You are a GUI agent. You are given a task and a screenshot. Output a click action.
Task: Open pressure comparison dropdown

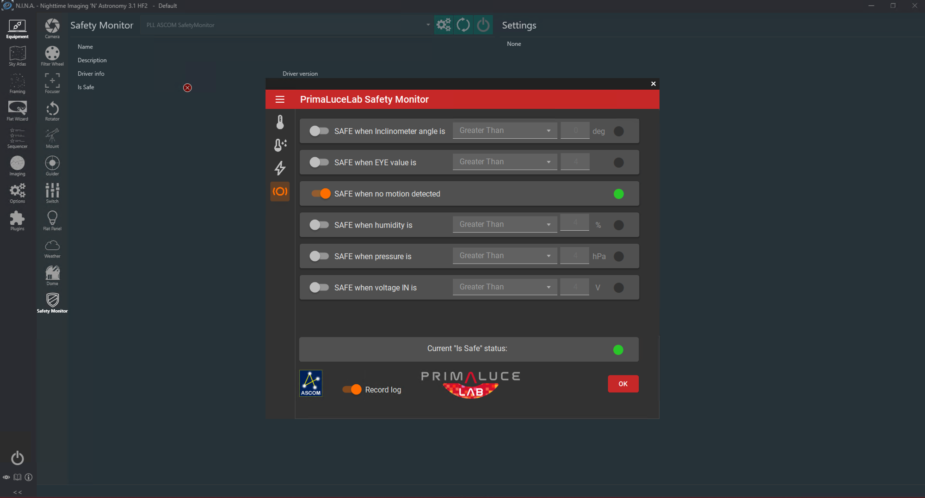505,256
